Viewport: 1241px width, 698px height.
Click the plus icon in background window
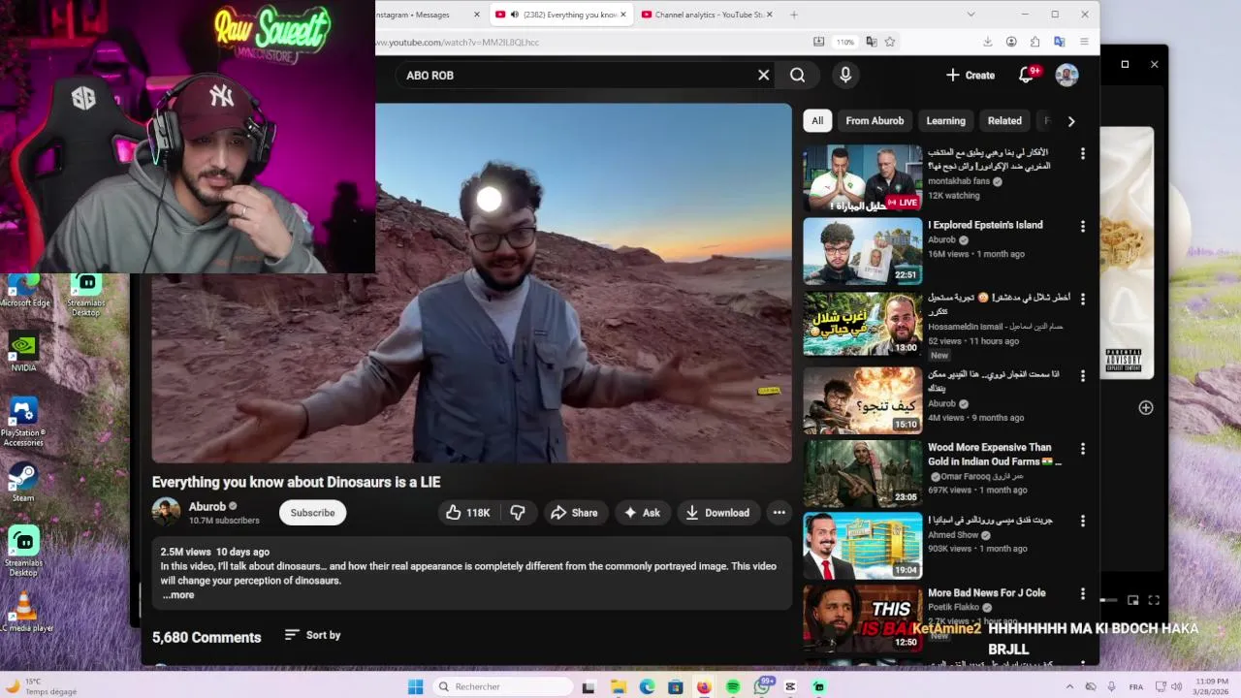[x=1145, y=408]
